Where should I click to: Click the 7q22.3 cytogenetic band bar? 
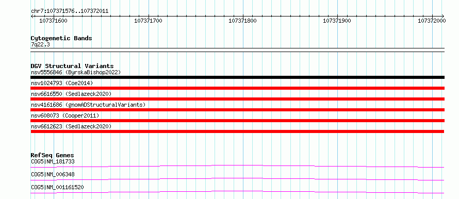237,50
